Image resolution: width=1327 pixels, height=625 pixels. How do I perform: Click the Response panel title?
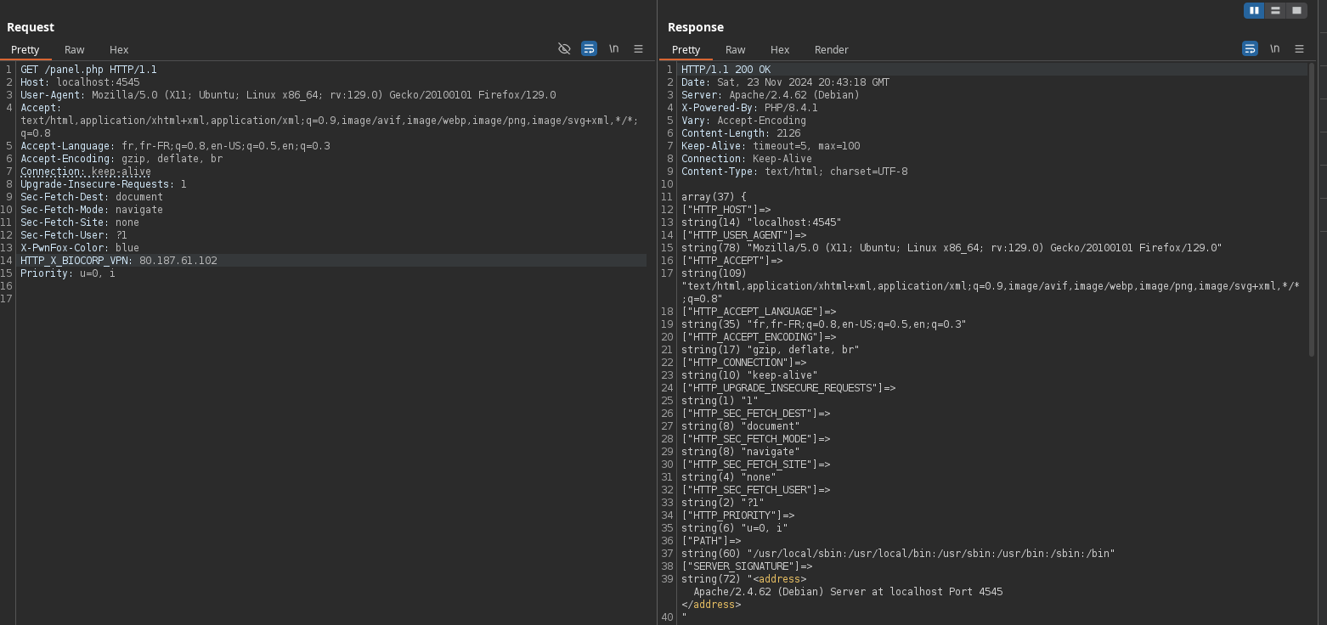coord(696,27)
